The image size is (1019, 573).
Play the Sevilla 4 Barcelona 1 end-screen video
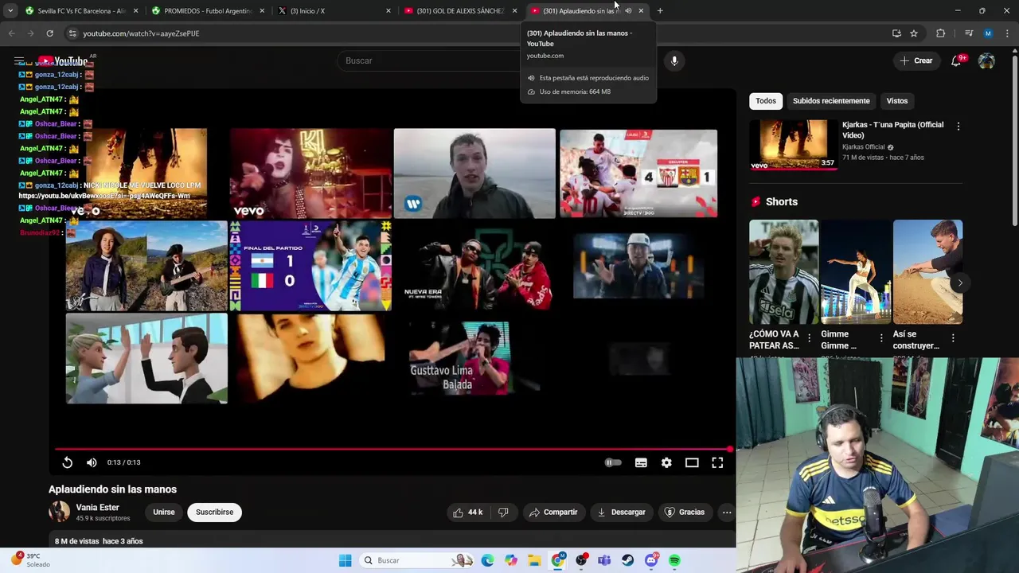click(x=638, y=173)
